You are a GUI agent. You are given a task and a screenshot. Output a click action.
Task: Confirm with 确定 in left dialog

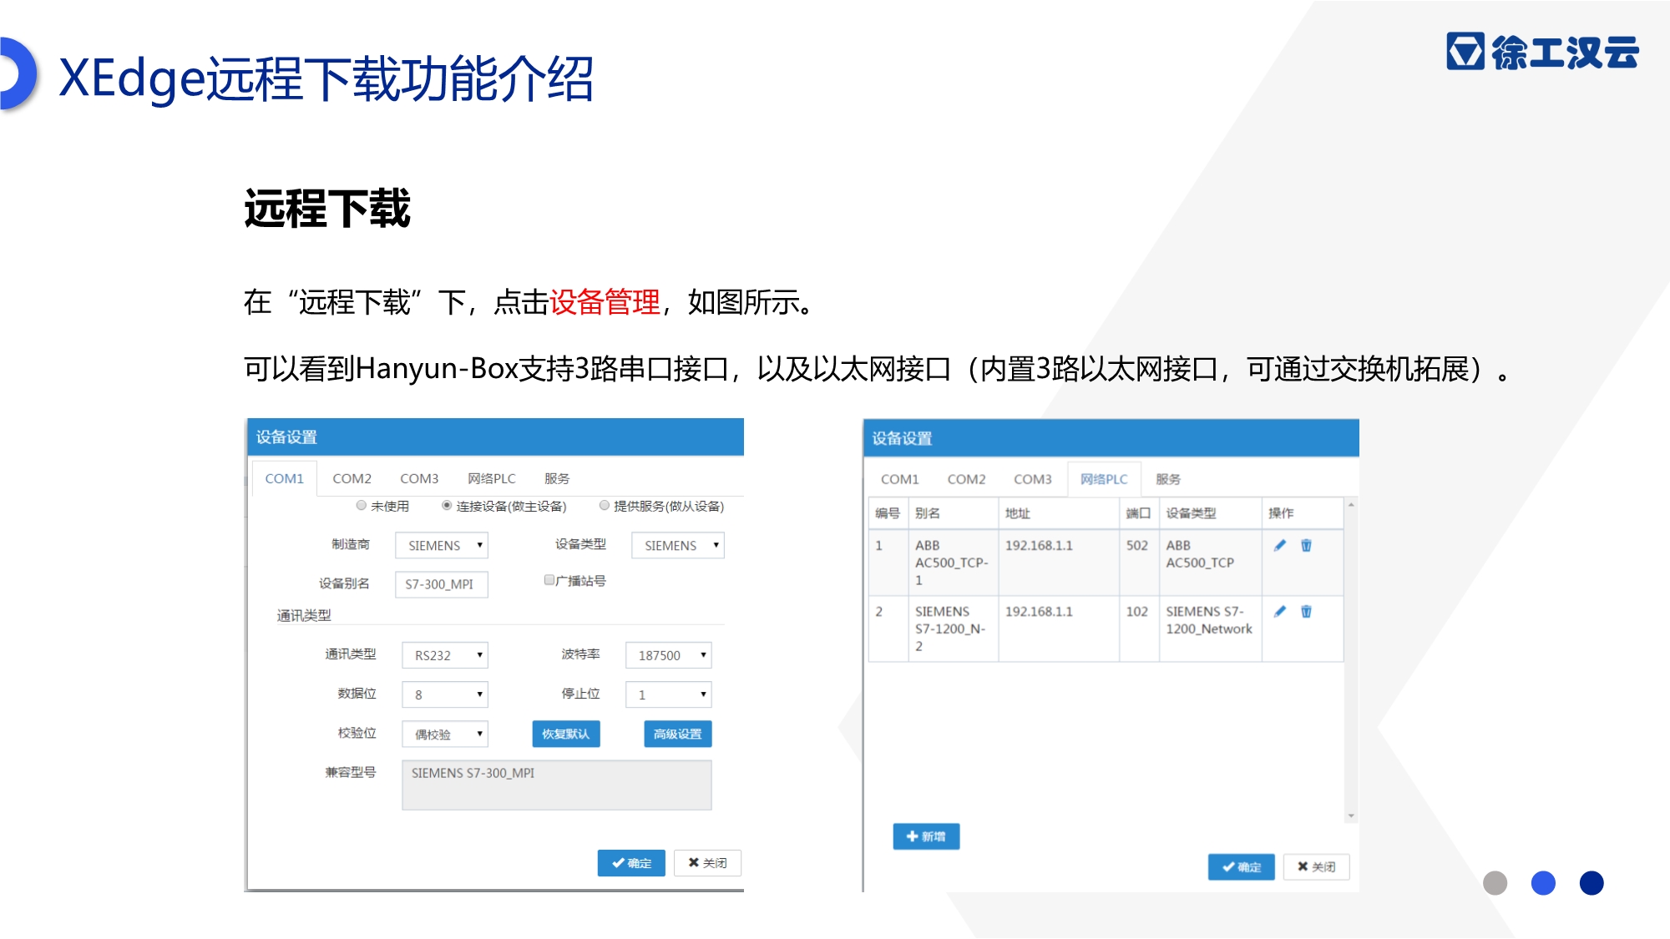coord(631,863)
